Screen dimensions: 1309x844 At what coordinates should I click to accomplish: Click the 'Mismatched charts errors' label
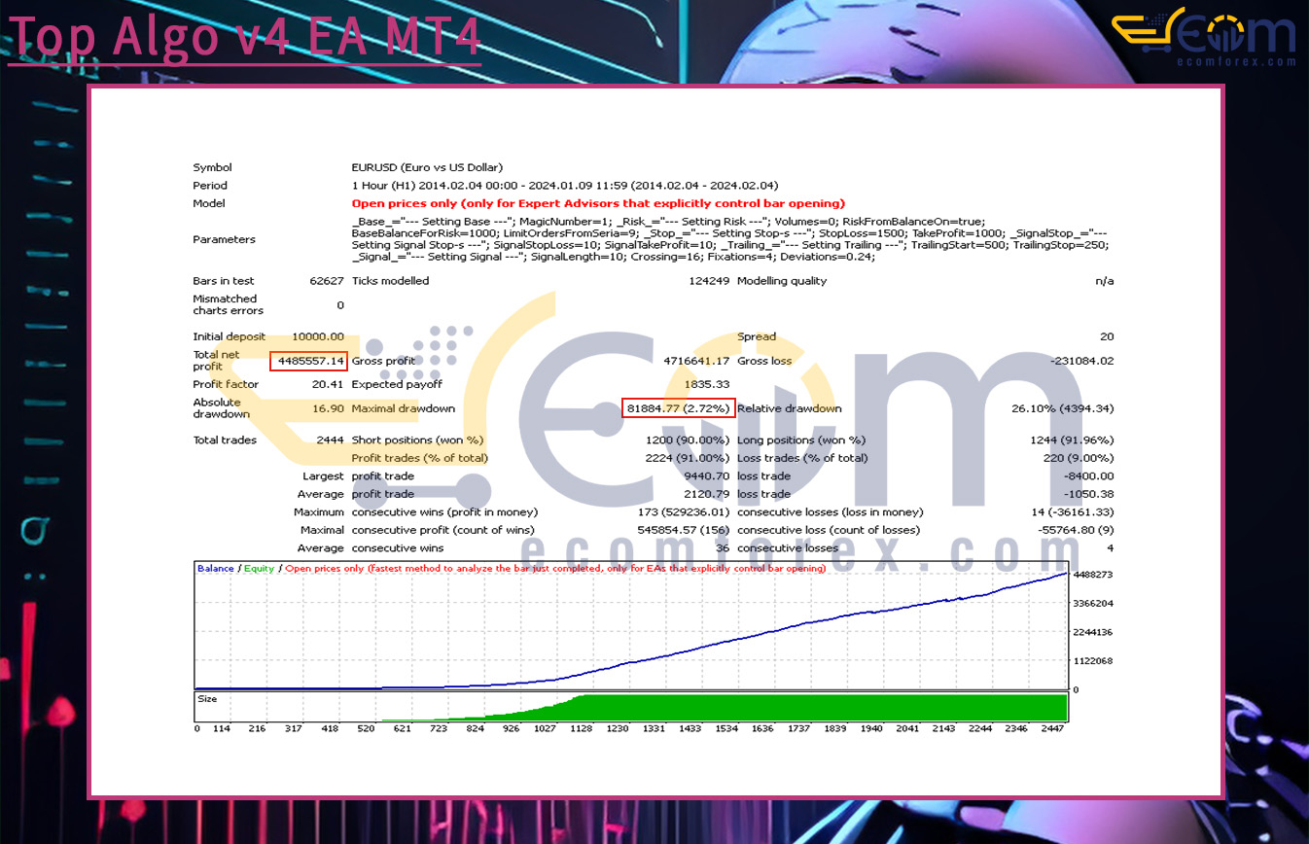(228, 304)
